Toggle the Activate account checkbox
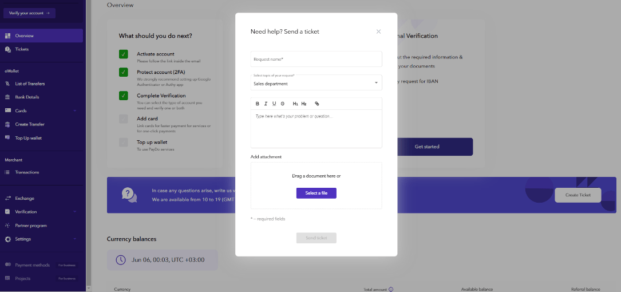Viewport: 621px width, 292px height. click(x=124, y=54)
